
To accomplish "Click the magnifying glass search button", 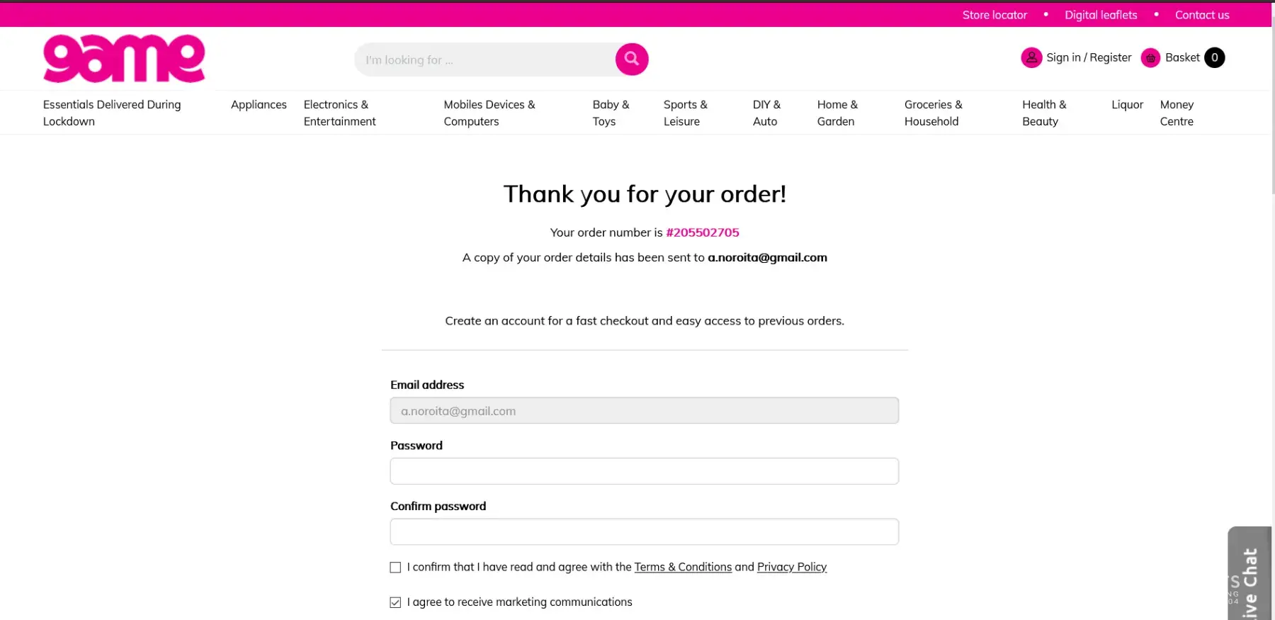I will pyautogui.click(x=632, y=59).
